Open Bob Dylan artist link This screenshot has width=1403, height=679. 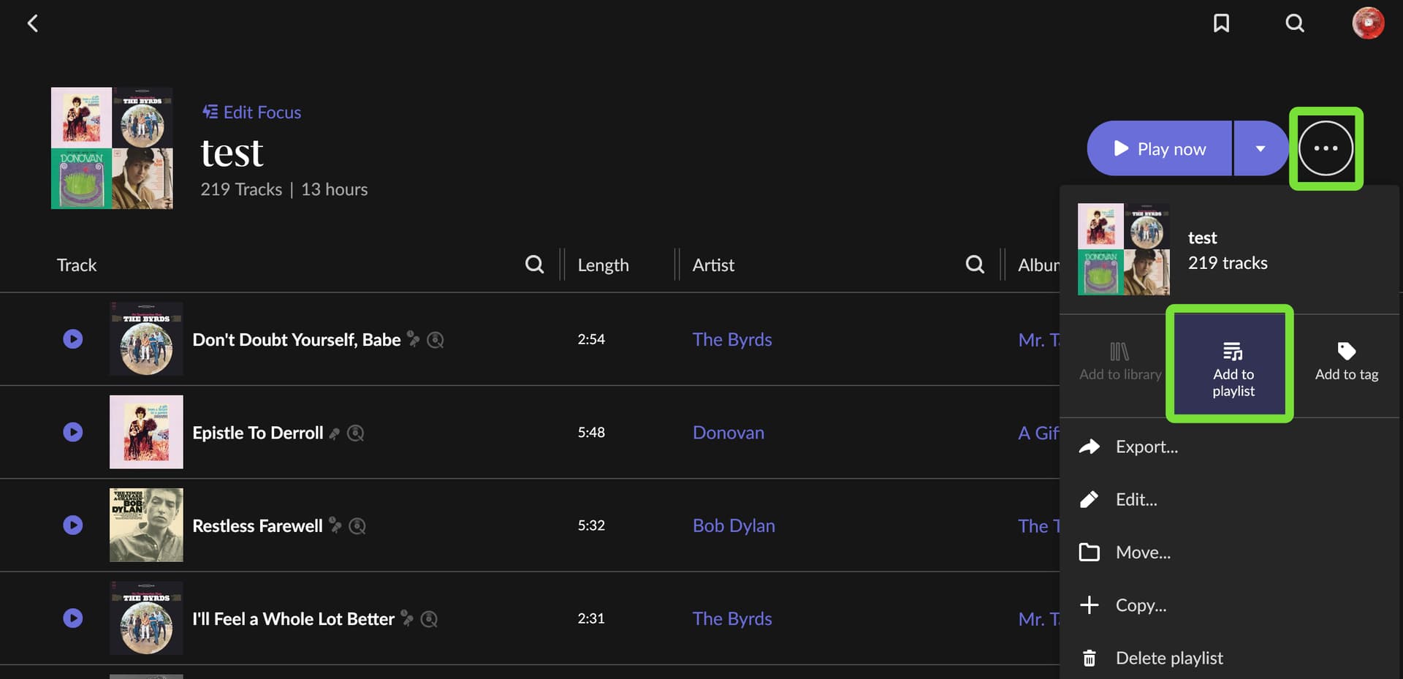click(734, 526)
